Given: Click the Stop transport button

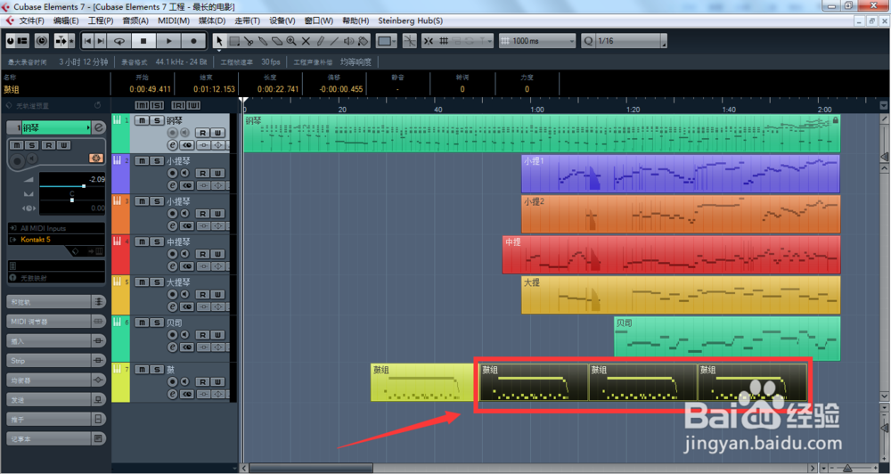Looking at the screenshot, I should tap(143, 41).
